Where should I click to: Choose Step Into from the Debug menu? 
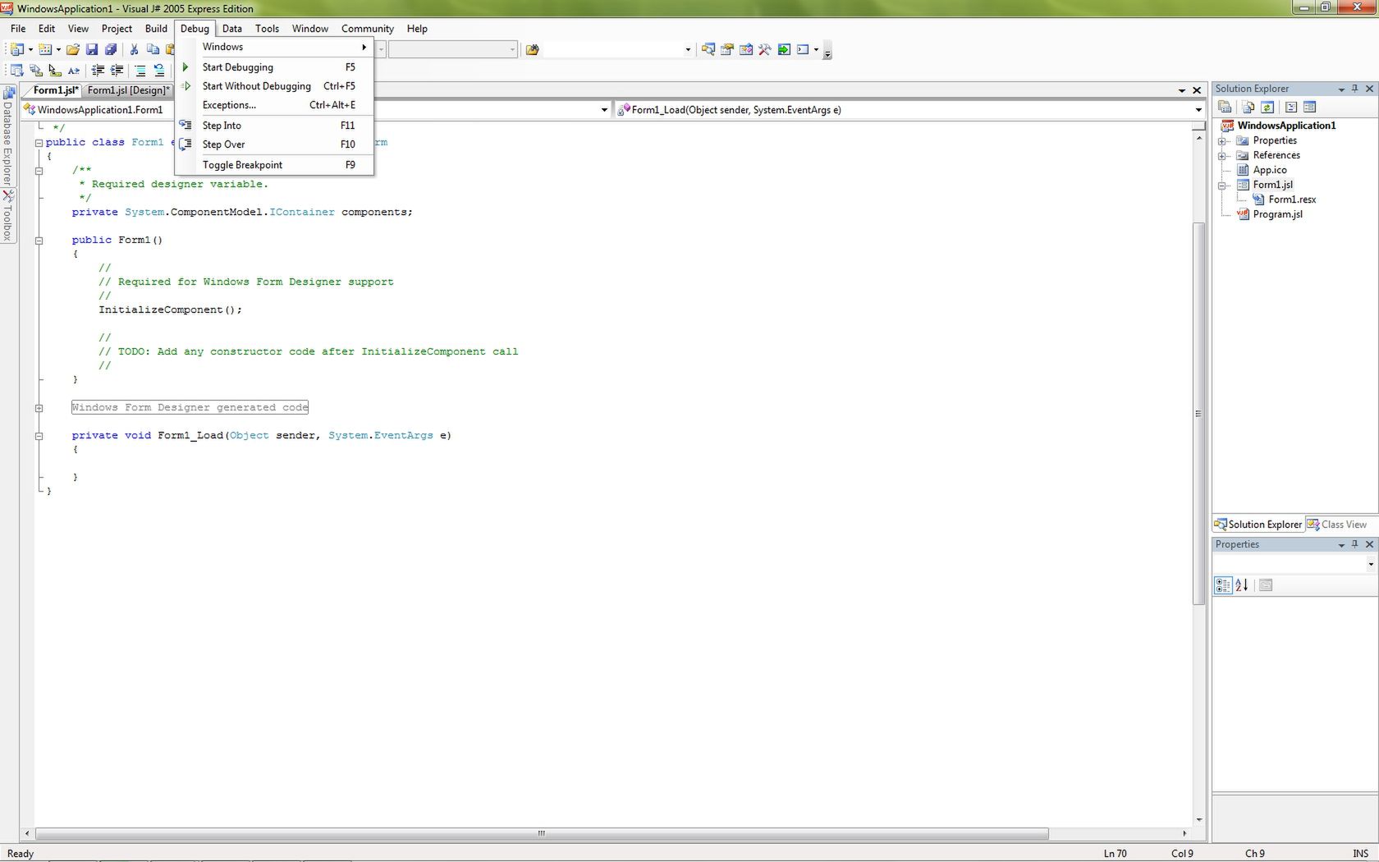pos(275,126)
